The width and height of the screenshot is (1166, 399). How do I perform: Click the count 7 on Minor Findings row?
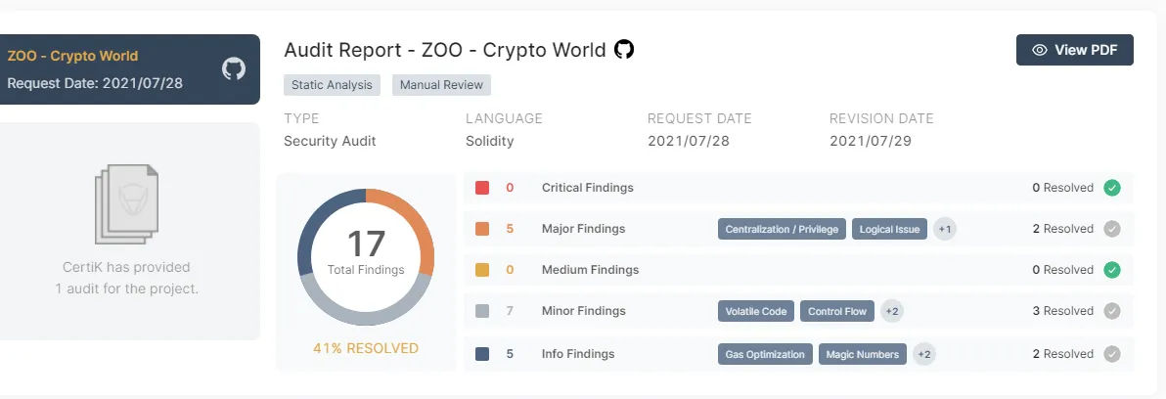(510, 311)
